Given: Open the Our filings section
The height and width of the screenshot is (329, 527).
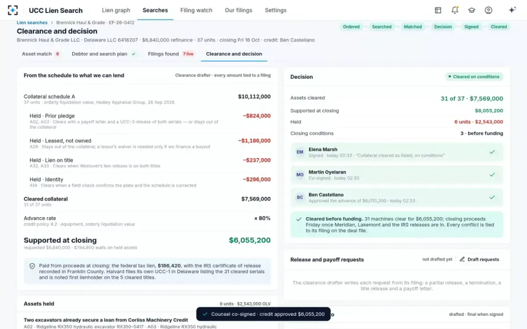Looking at the screenshot, I should point(238,10).
